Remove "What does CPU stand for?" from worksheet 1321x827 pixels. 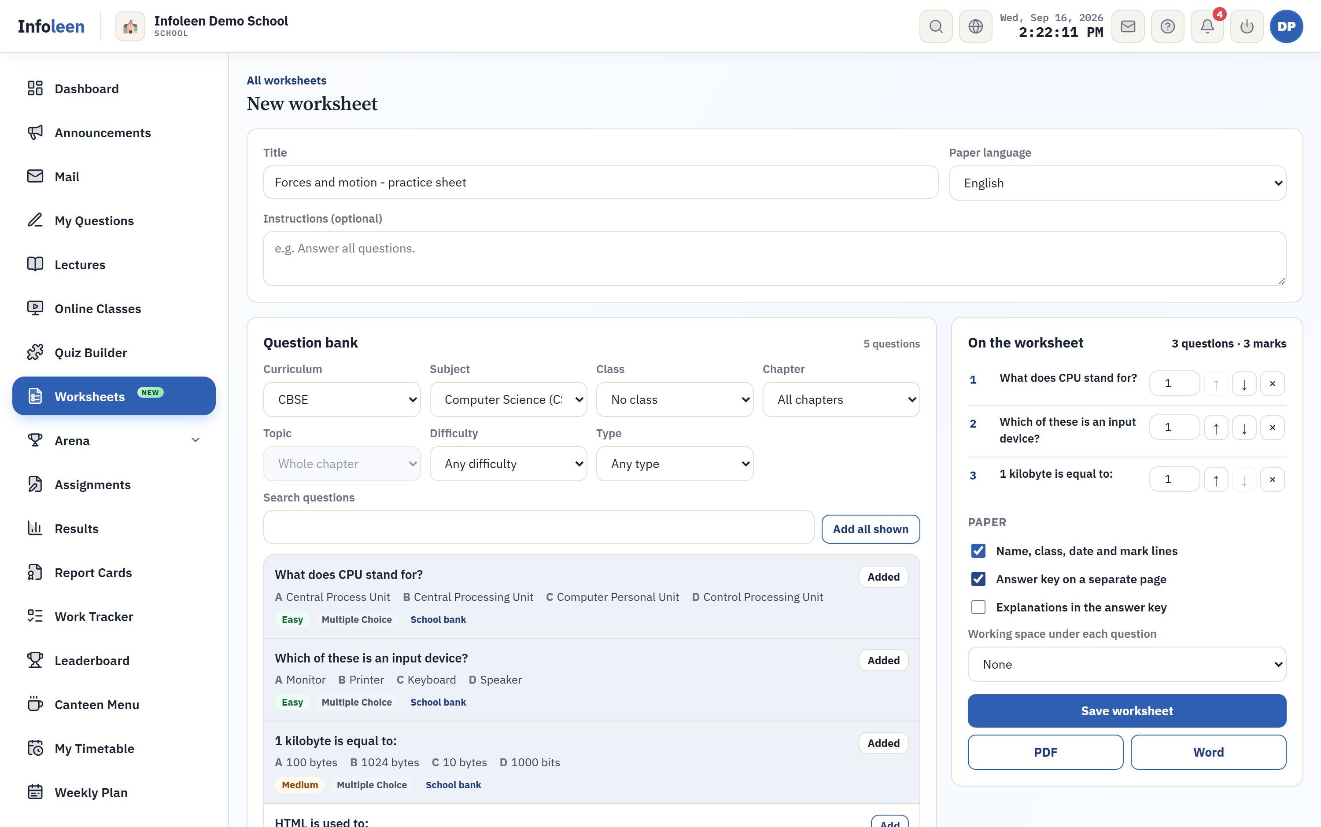1272,384
